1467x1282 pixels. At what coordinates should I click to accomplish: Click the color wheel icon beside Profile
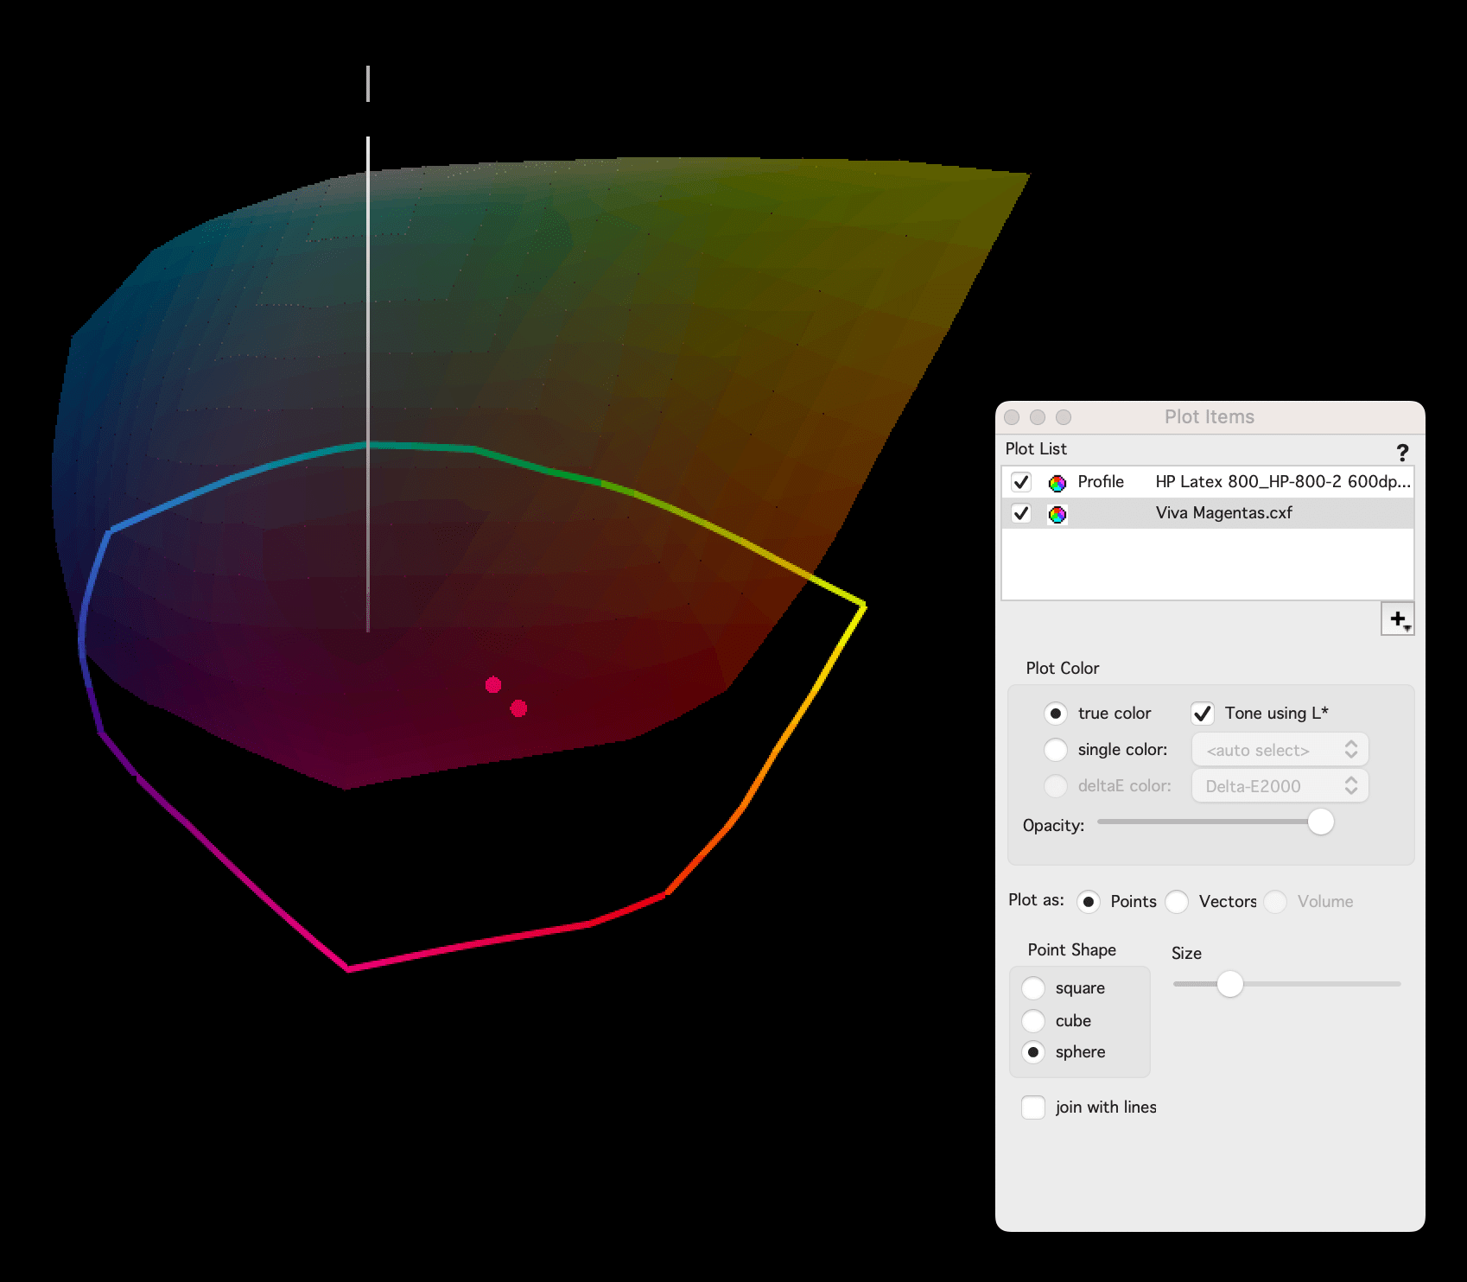click(1056, 482)
